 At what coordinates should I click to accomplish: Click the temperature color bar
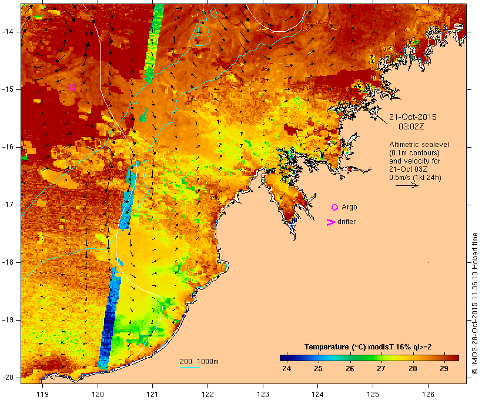(369, 358)
